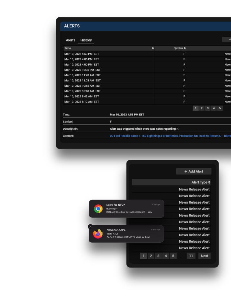
Task: Go to page 3 in History pagination
Action: [x=208, y=108]
